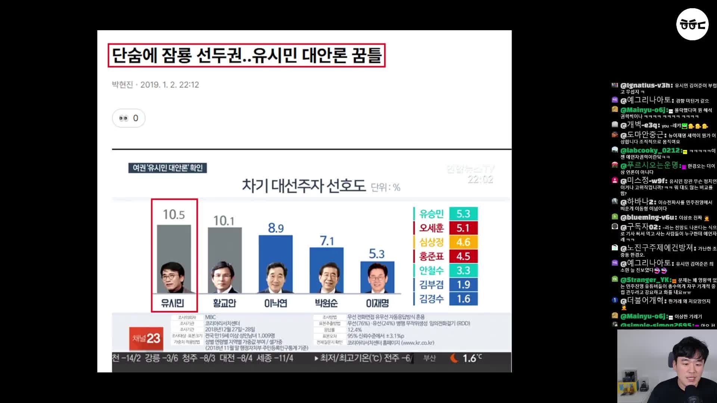
Task: Click chat user avatar beside @Ignatius-v3h
Action: (x=615, y=85)
